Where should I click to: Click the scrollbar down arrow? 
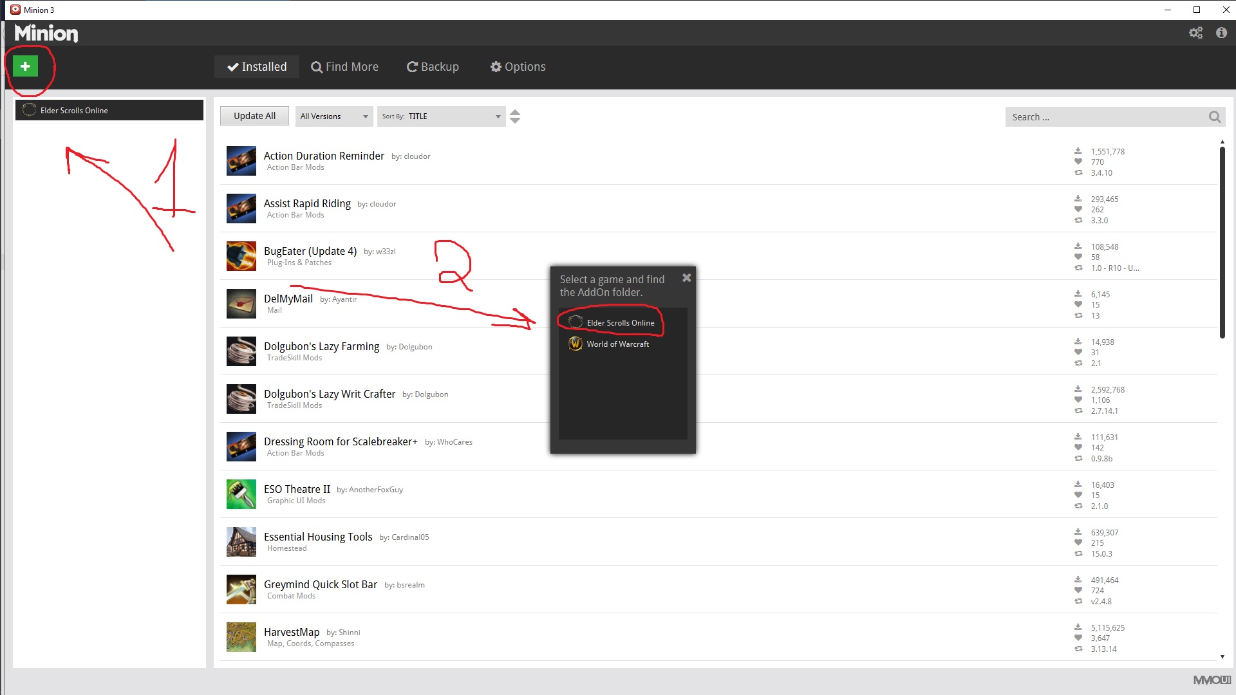(1222, 656)
